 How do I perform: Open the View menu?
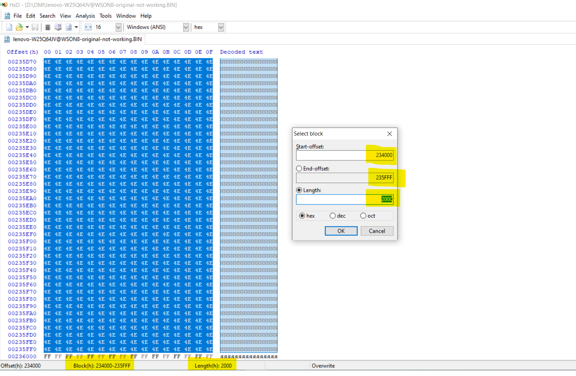click(65, 16)
